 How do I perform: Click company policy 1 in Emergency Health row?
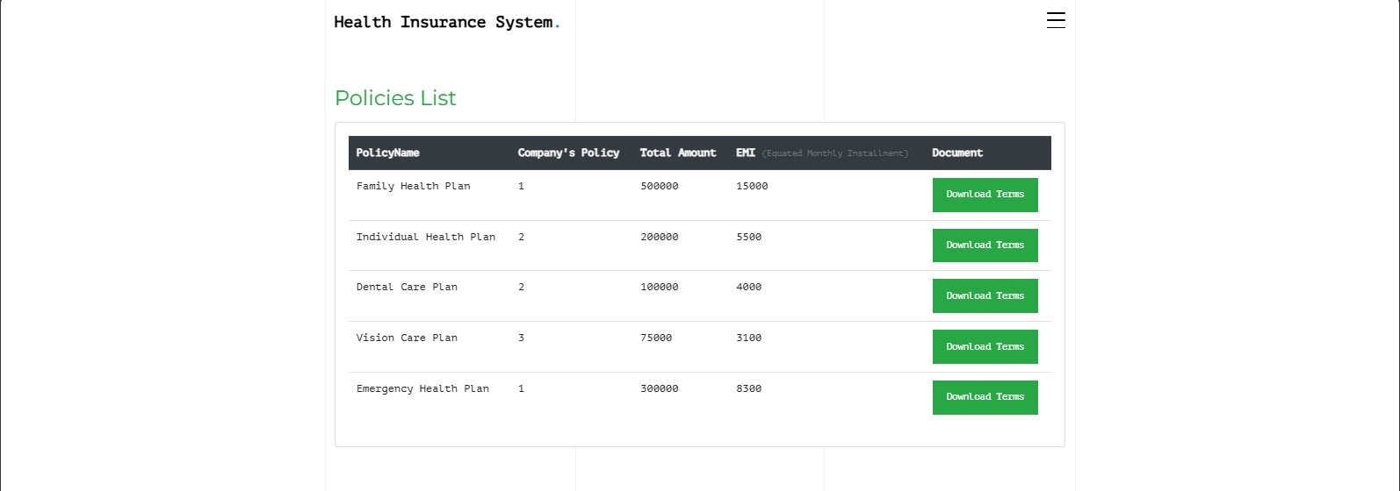(521, 388)
